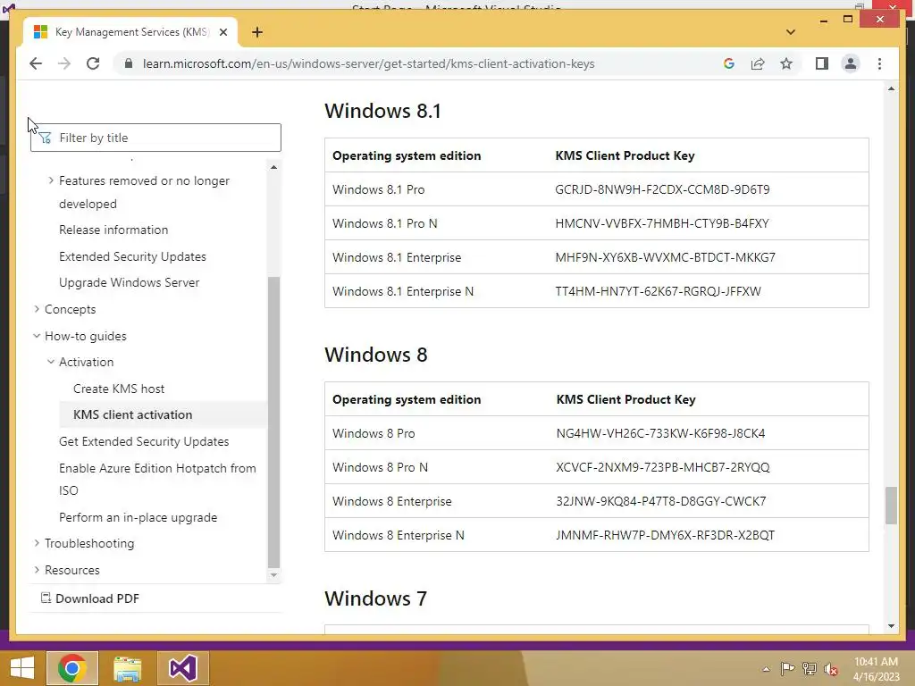Screen dimensions: 915x686
Task: Click the sidebar scrollbar thumb
Action: tap(273, 422)
